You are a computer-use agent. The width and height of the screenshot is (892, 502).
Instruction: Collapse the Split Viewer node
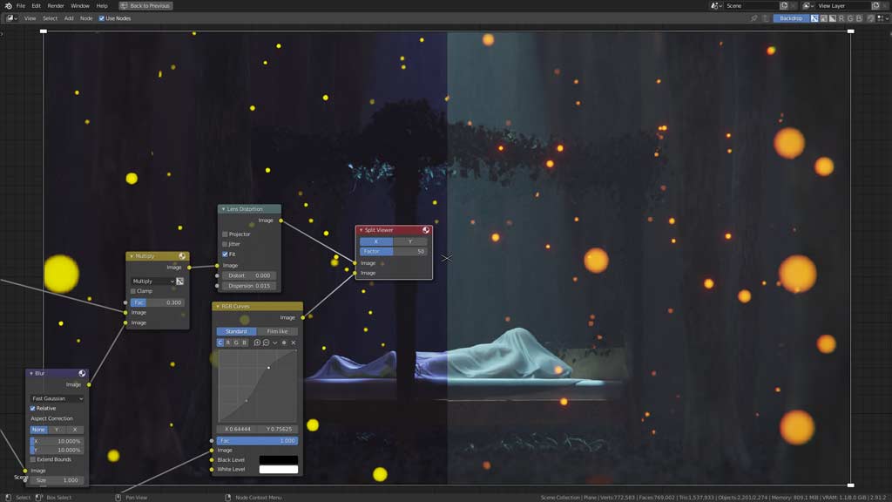[361, 230]
